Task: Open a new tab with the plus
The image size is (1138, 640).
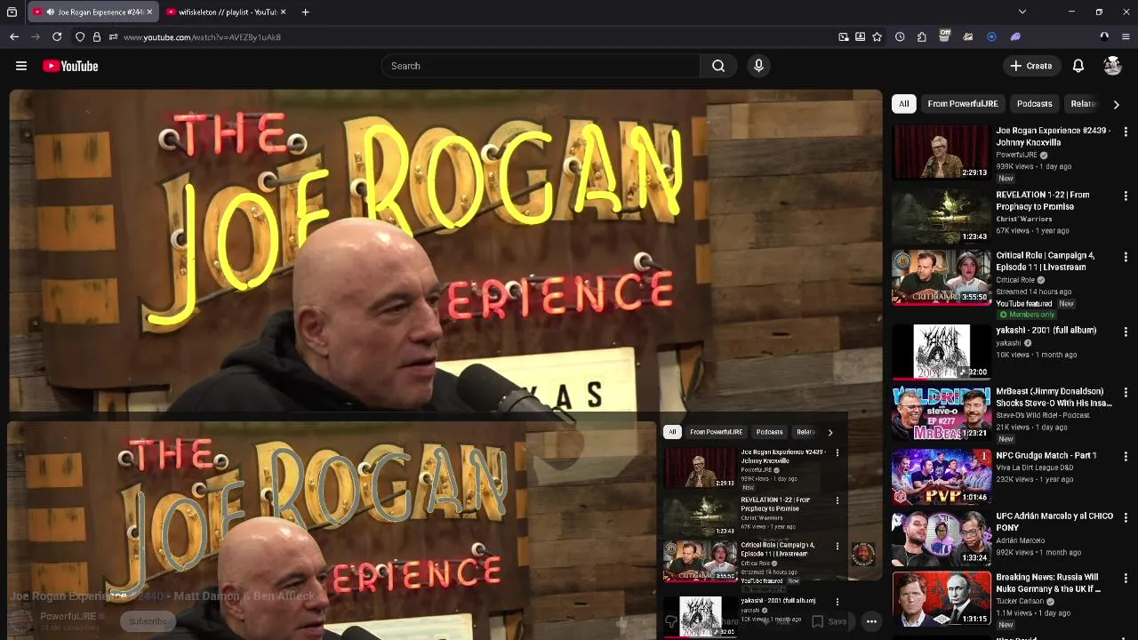Action: tap(305, 12)
